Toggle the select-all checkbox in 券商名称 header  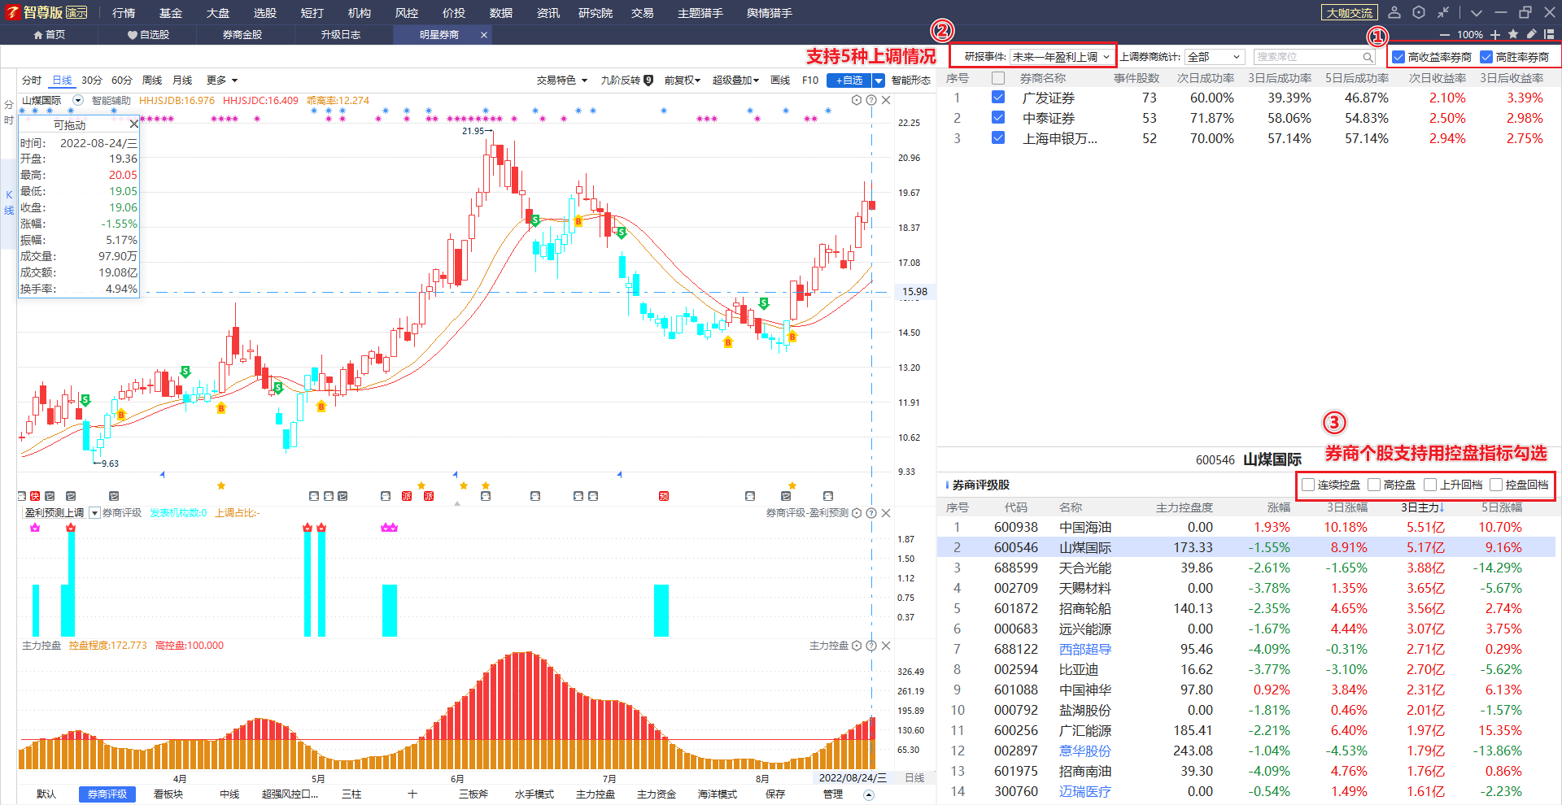[998, 78]
